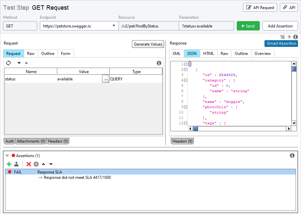Open the Attachments (0) tab
Viewport: 301px width, 214px height.
31,141
